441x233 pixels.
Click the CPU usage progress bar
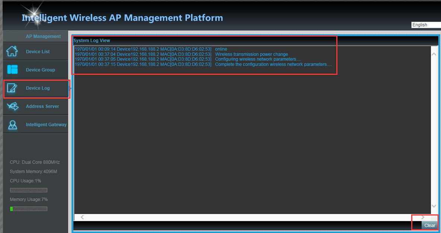coord(29,190)
